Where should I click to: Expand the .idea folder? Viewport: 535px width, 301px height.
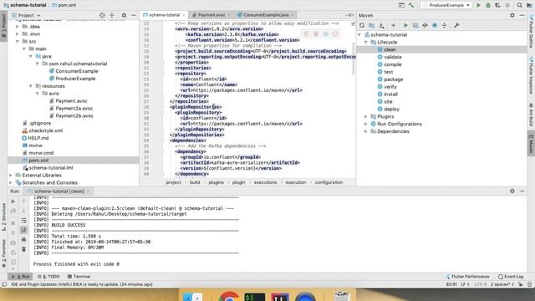coord(18,26)
